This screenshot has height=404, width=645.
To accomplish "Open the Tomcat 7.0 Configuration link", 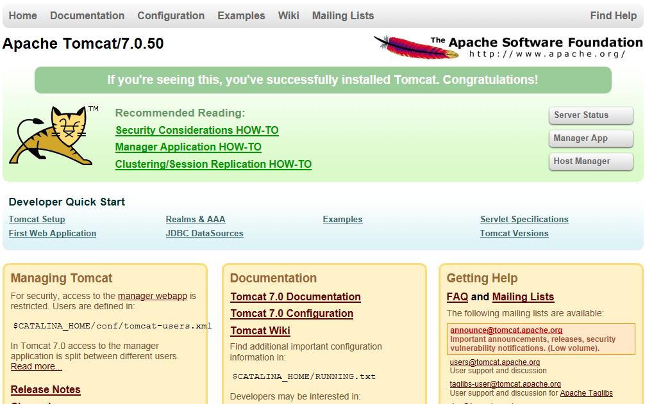I will click(292, 314).
